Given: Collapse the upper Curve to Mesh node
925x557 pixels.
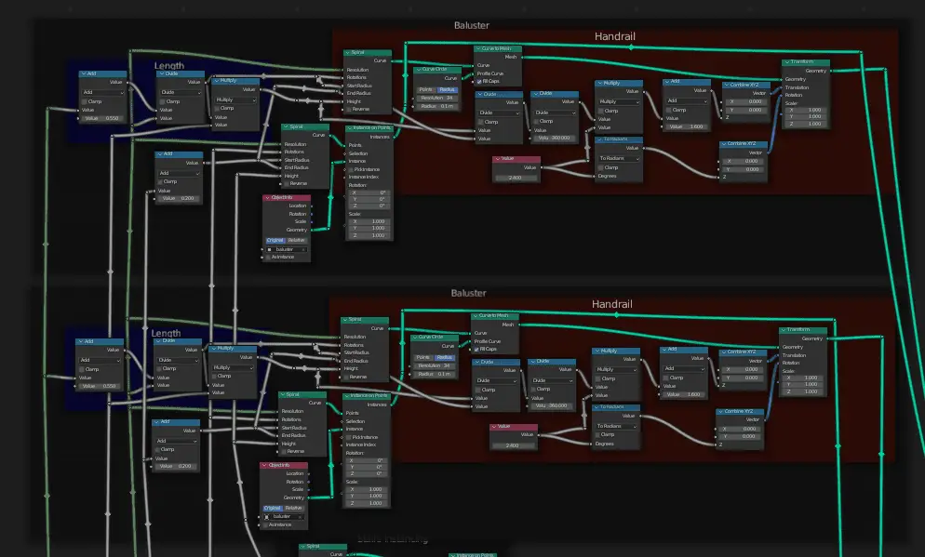Looking at the screenshot, I should (x=477, y=48).
